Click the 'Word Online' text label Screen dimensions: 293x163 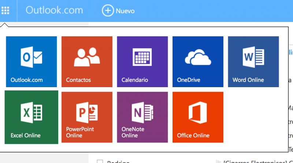[248, 80]
